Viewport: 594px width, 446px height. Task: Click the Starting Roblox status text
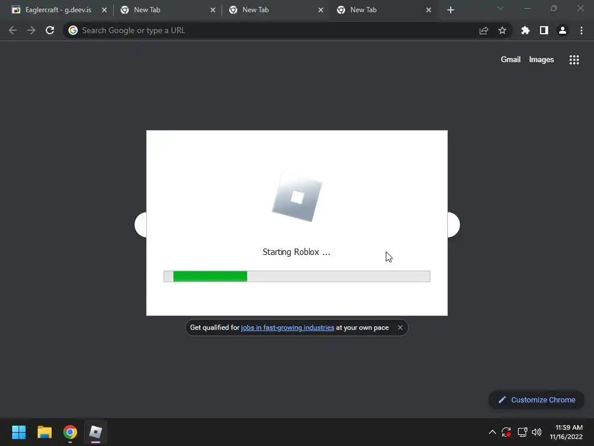click(296, 252)
